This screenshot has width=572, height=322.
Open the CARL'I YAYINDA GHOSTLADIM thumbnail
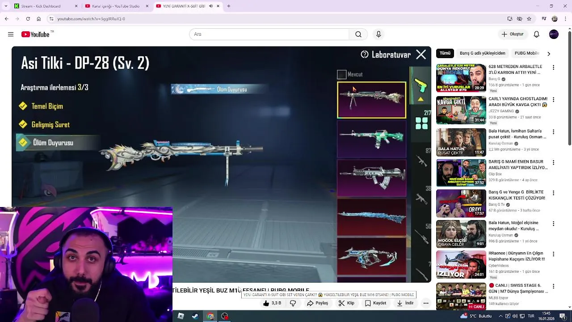[461, 110]
